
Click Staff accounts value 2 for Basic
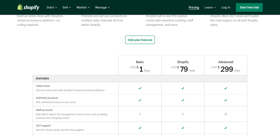(140, 114)
